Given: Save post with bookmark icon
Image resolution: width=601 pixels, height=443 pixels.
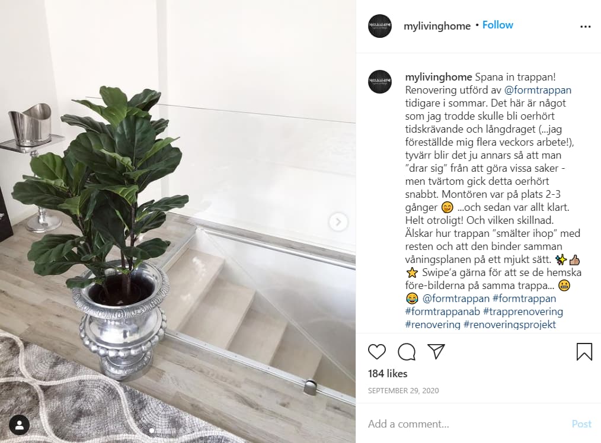Looking at the screenshot, I should click(x=584, y=351).
